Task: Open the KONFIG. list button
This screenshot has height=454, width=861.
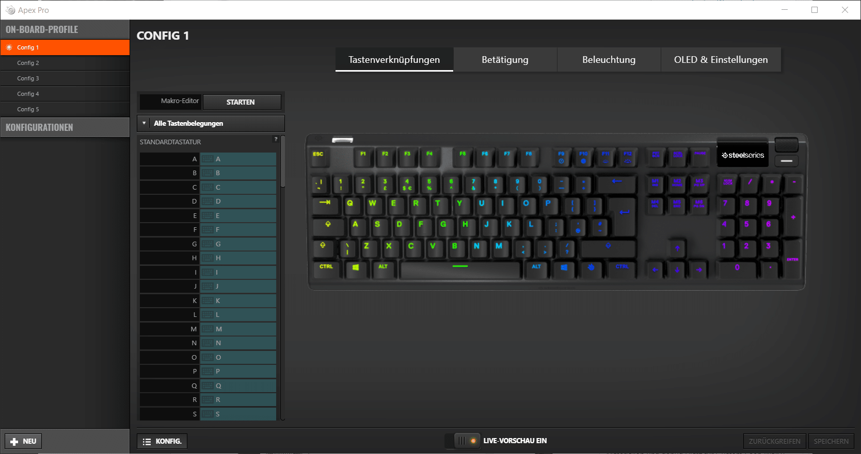Action: 162,441
